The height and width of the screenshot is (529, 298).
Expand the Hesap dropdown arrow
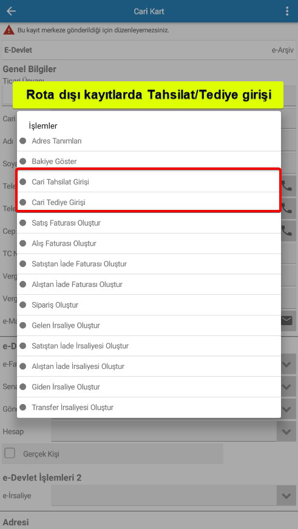[286, 431]
